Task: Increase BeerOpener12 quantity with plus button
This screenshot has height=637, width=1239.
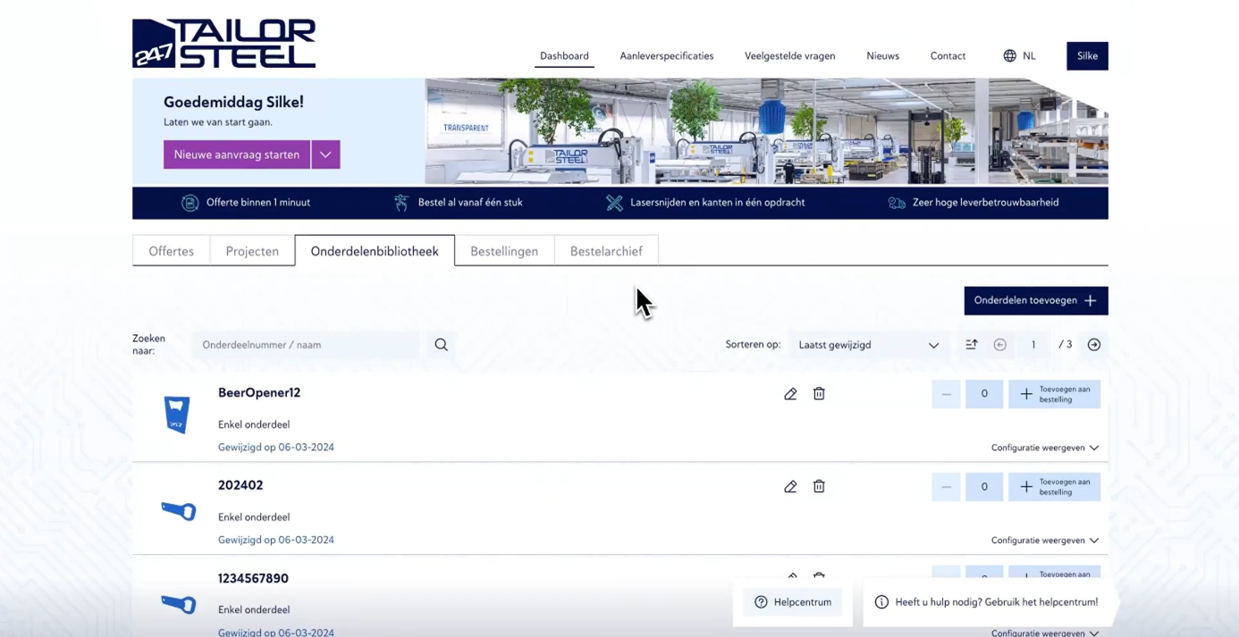Action: click(x=1054, y=394)
